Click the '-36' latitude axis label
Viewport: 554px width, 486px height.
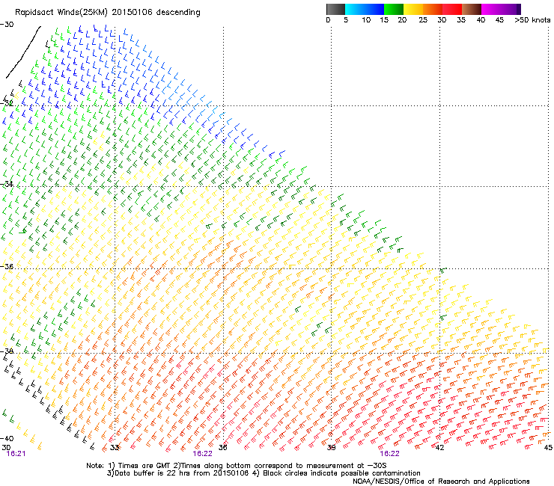coord(7,266)
